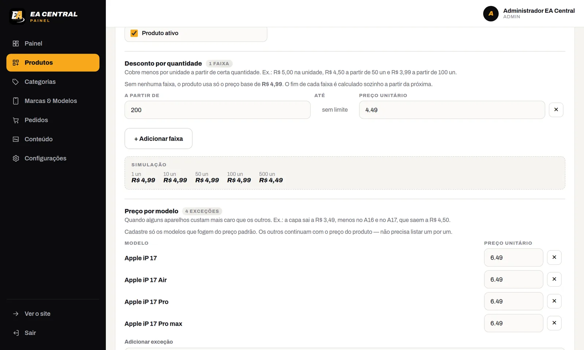Click the A partir de quantity field

pyautogui.click(x=218, y=110)
